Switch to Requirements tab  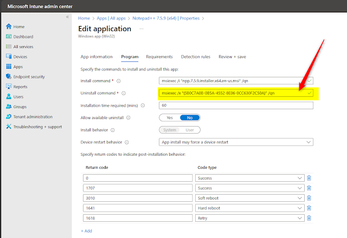click(159, 57)
